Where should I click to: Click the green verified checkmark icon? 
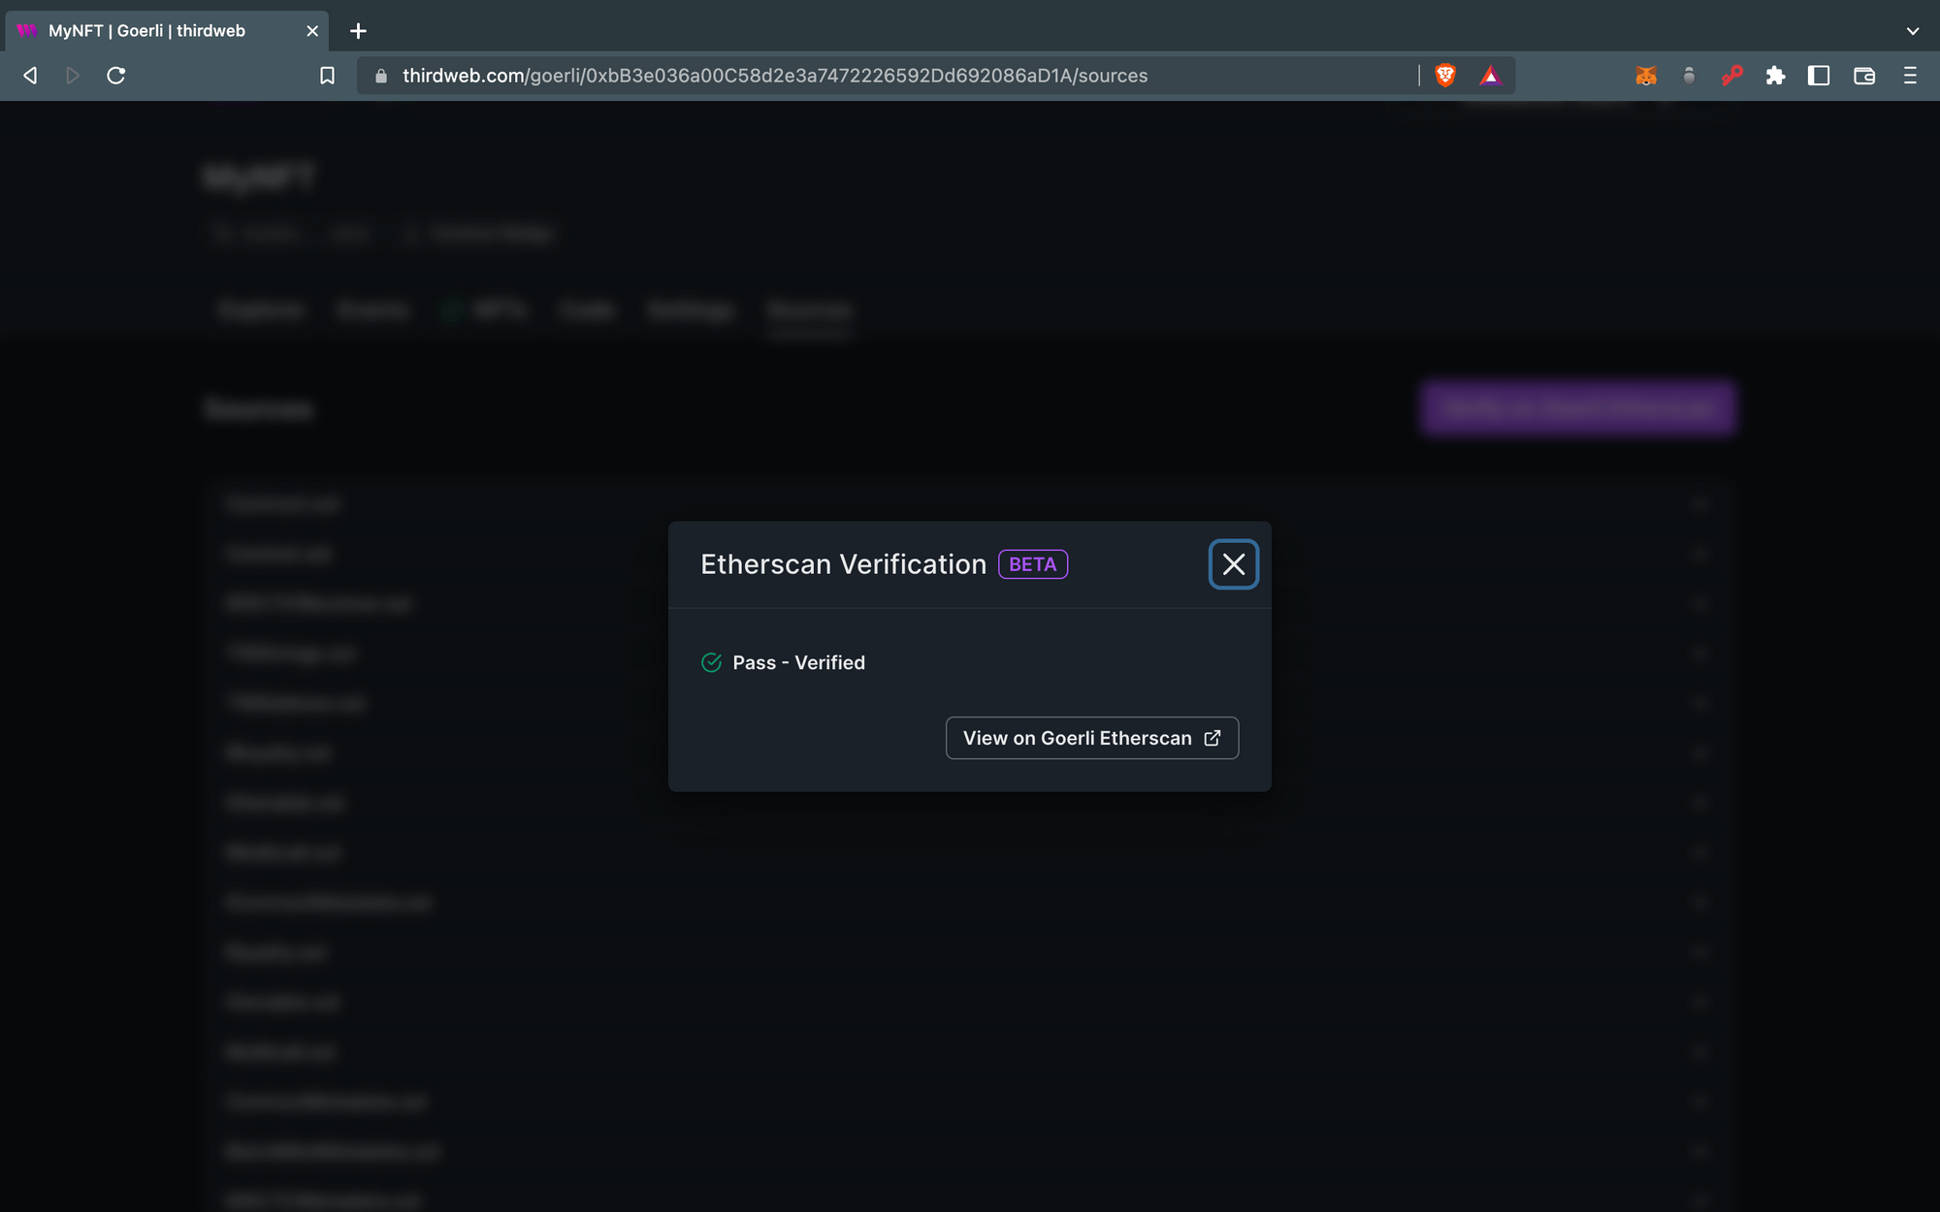(712, 662)
